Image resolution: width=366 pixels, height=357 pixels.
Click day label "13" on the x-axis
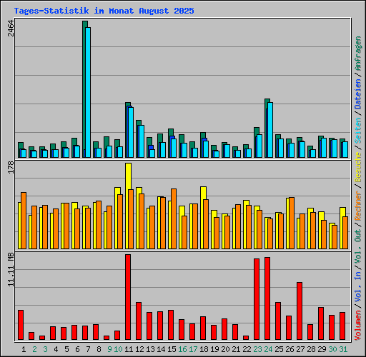click(x=150, y=349)
